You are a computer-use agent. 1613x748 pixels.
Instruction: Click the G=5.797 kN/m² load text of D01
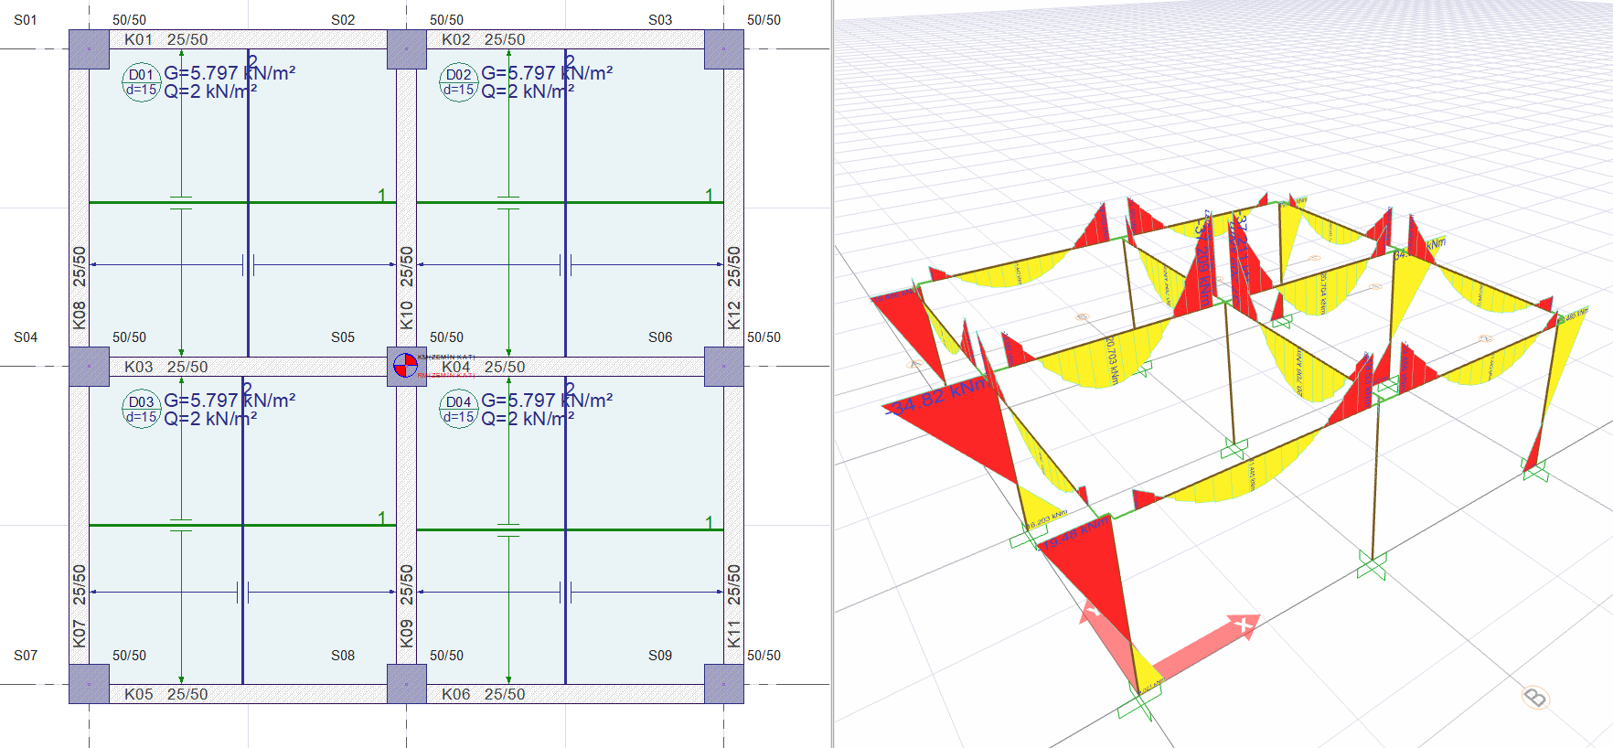pos(230,72)
